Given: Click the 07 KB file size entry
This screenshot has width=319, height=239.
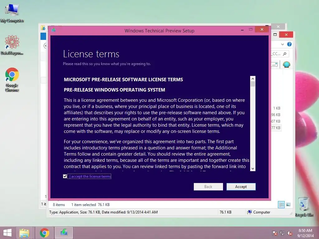Looking at the screenshot, I should [x=276, y=121].
